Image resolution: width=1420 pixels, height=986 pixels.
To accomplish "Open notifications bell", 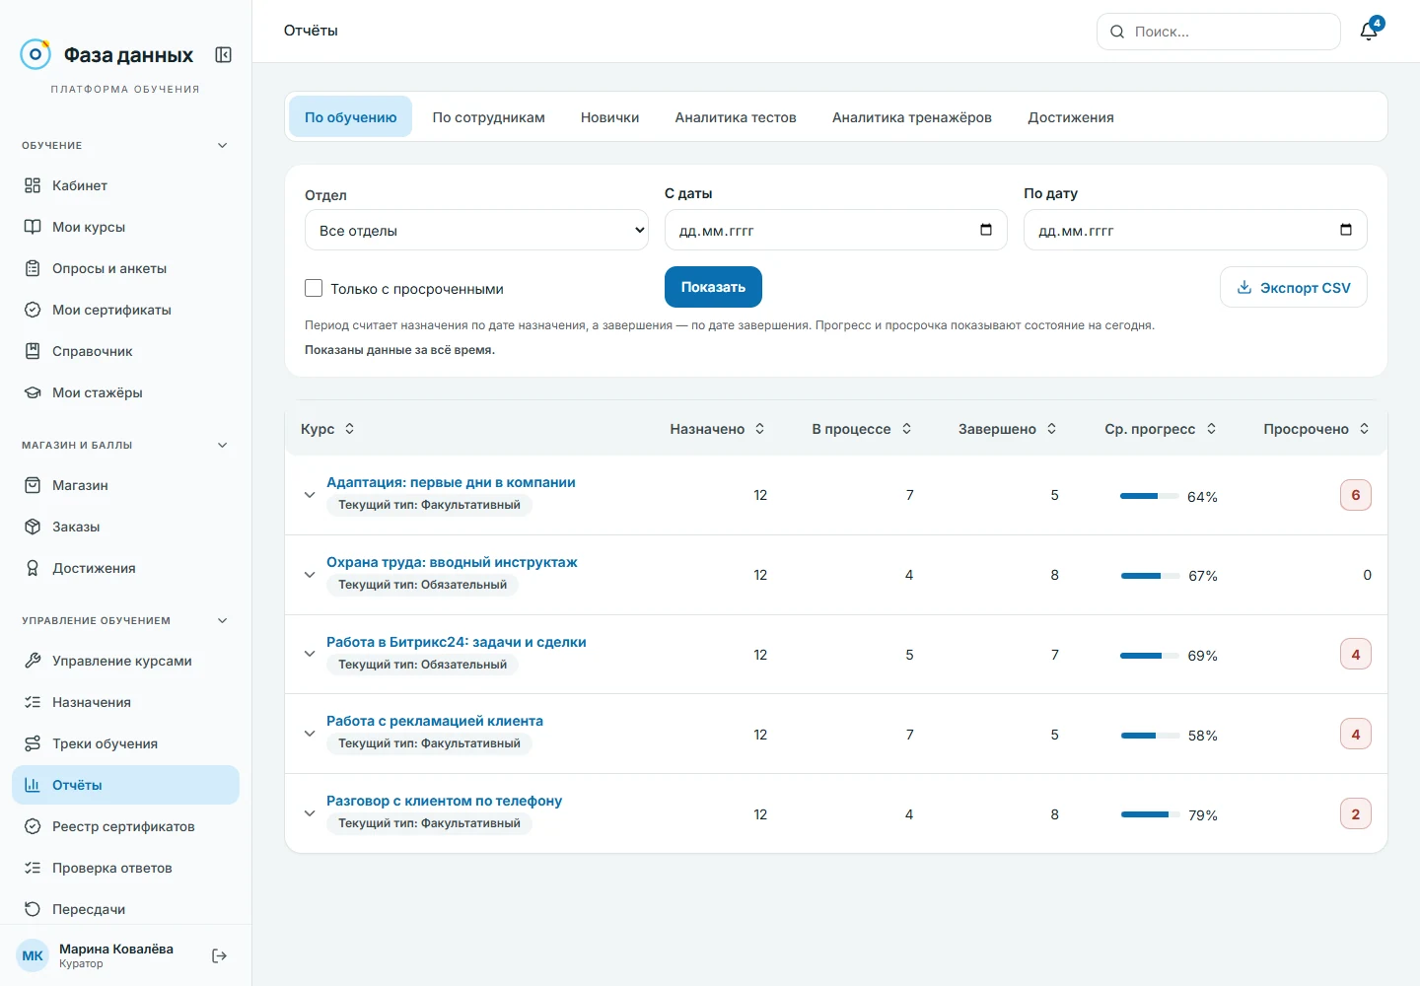I will pyautogui.click(x=1369, y=31).
